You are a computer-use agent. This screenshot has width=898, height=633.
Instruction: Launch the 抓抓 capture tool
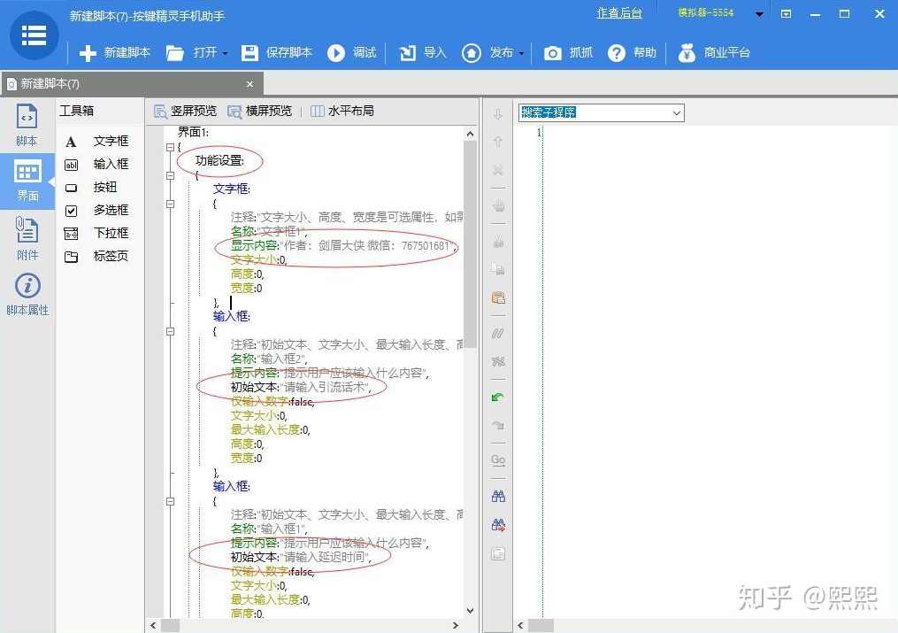click(567, 52)
